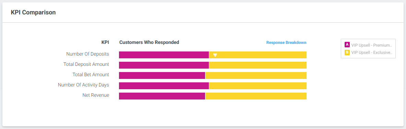Click the Total Bet Amount KPI label
Screen dimensions: 406x129
pyautogui.click(x=91, y=74)
